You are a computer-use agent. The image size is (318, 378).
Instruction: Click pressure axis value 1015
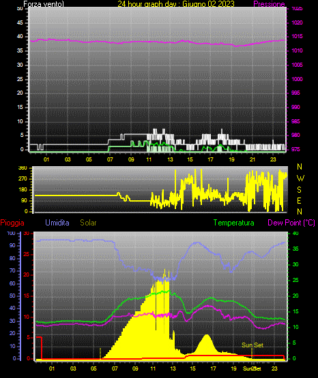coord(297,36)
